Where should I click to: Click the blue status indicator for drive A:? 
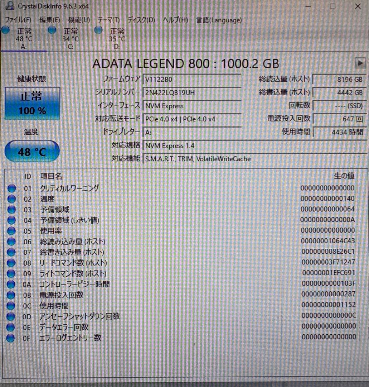[x=5, y=30]
